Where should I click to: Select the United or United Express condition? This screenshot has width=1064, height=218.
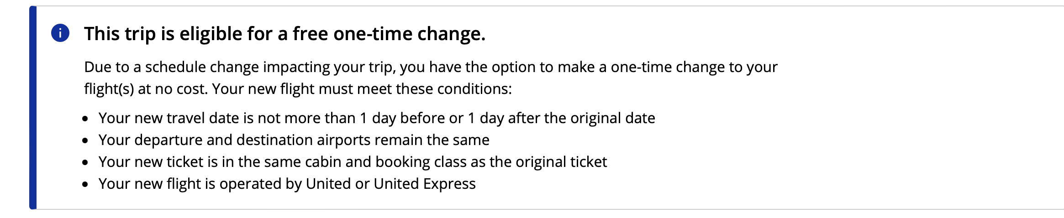(x=287, y=184)
